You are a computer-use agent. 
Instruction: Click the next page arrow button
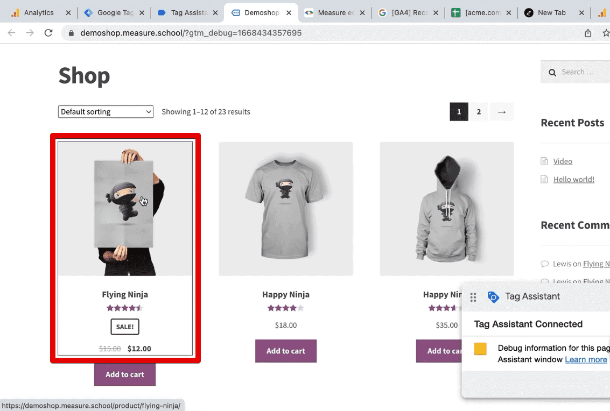(501, 111)
